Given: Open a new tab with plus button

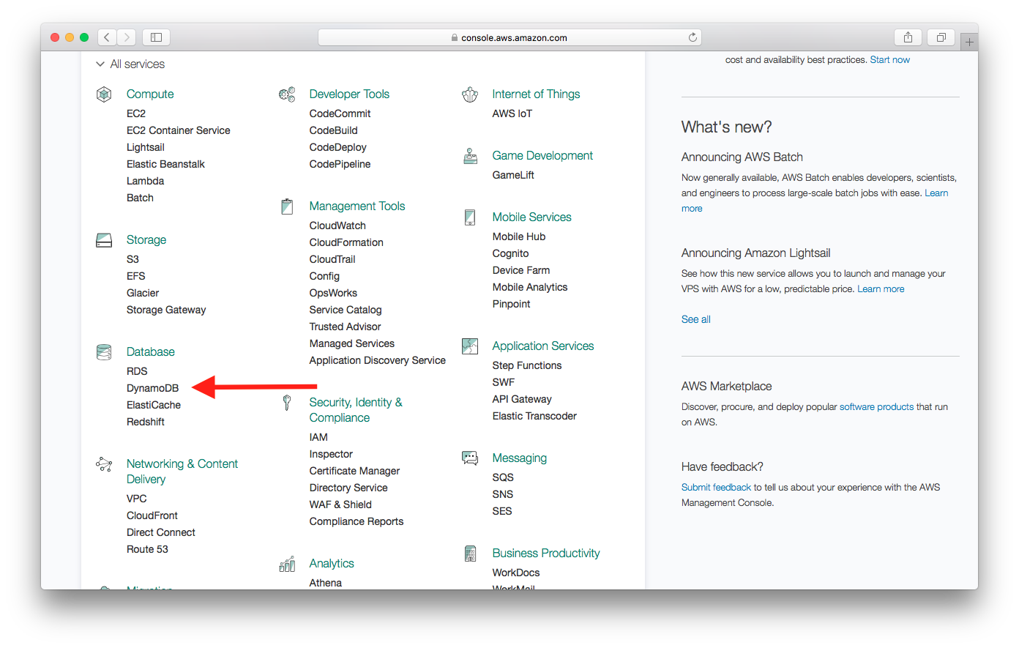Looking at the screenshot, I should [969, 42].
